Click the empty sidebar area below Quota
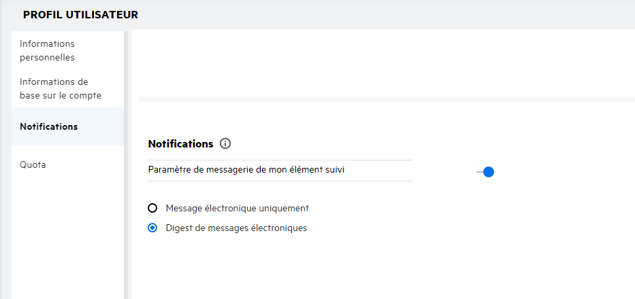This screenshot has height=299, width=635. 67,238
